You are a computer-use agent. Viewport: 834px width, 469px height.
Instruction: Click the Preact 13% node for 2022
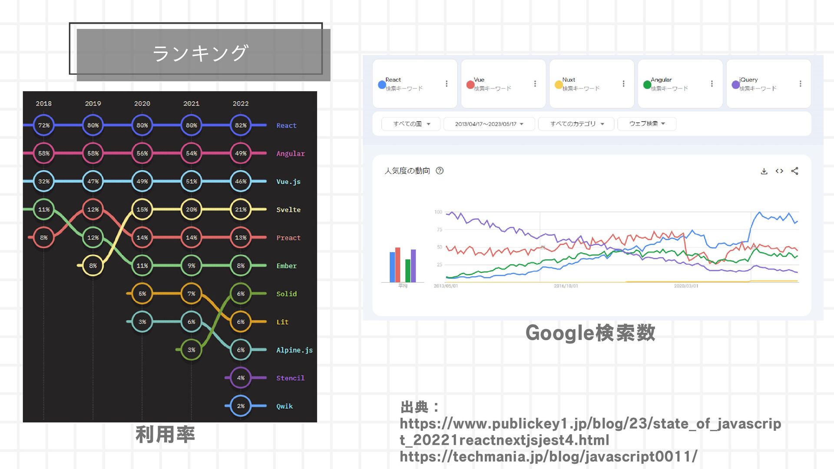click(241, 238)
